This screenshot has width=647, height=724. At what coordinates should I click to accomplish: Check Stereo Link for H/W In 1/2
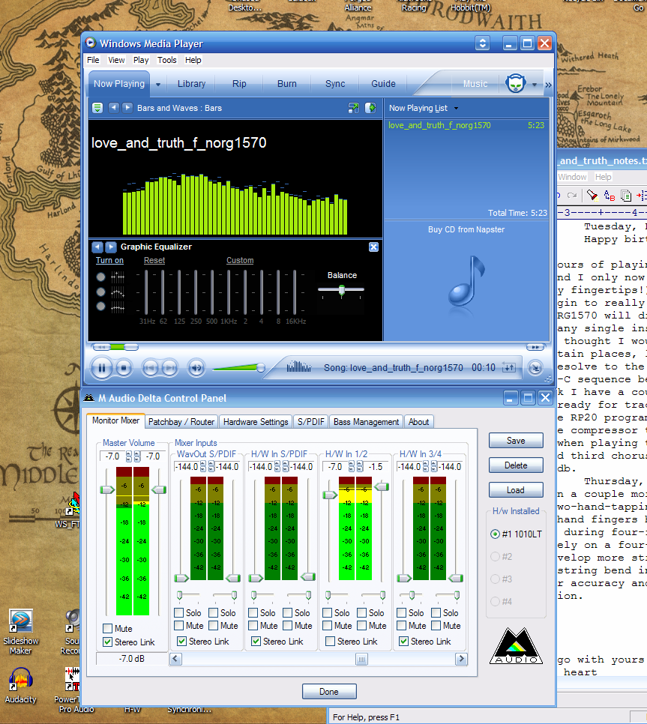click(x=330, y=642)
